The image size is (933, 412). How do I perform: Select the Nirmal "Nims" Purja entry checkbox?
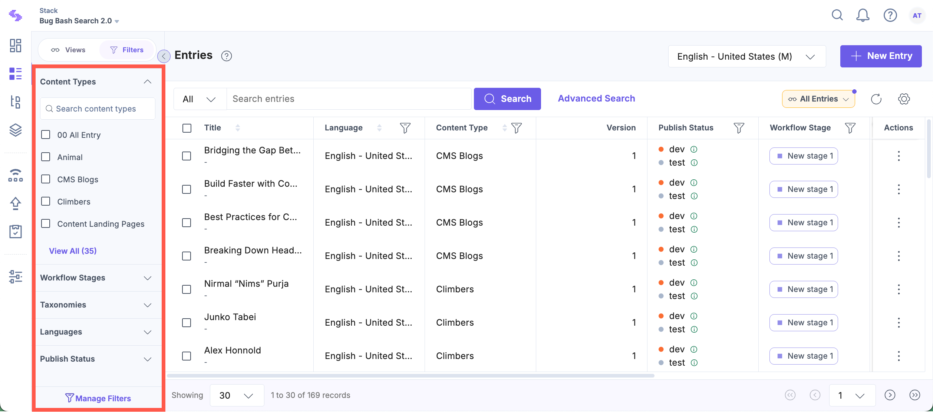[x=187, y=289]
